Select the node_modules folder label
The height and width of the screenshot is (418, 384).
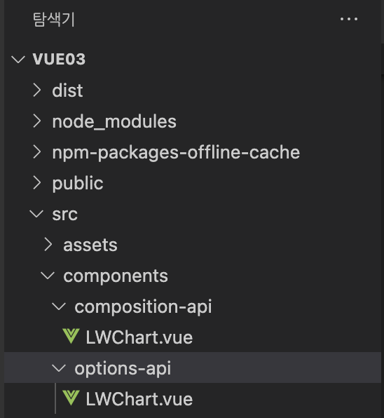114,122
